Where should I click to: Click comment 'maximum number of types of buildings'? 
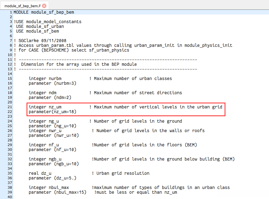[161, 188]
